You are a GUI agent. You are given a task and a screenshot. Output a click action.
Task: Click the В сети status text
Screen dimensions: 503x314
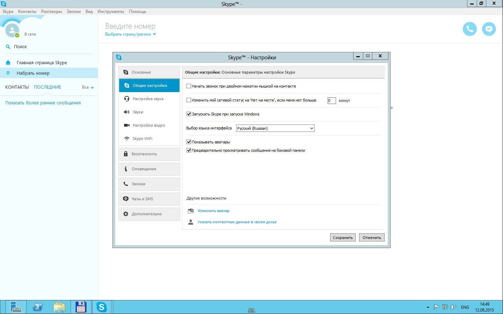[x=30, y=34]
